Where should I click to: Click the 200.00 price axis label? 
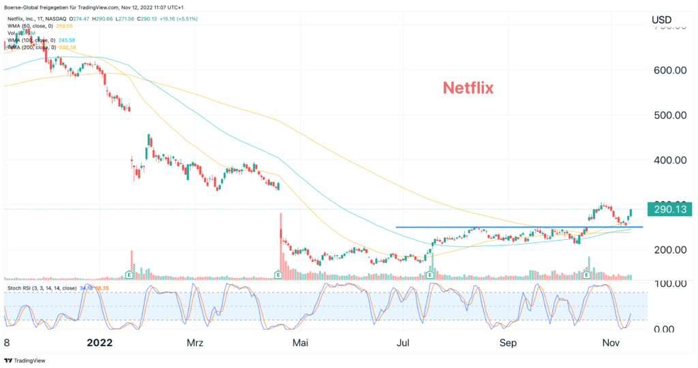tap(670, 250)
